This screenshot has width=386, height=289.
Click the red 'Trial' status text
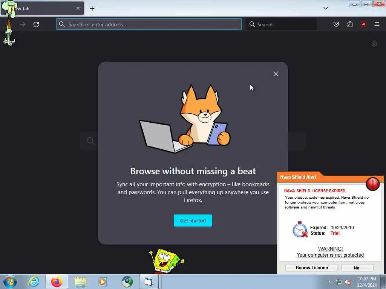(335, 233)
